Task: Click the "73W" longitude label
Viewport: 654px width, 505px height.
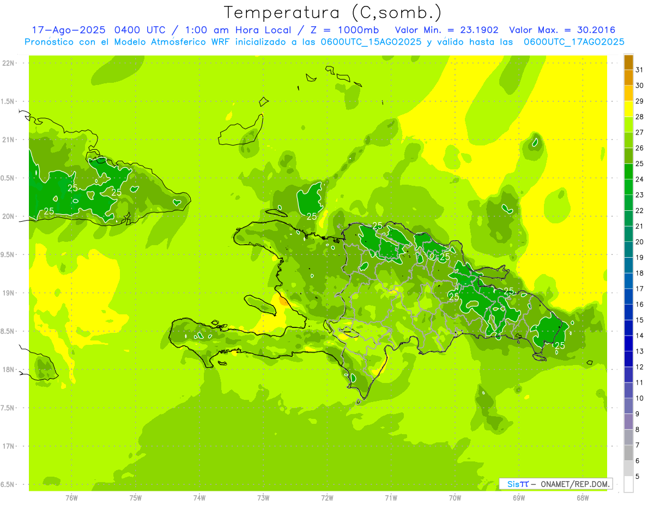Action: pyautogui.click(x=263, y=497)
